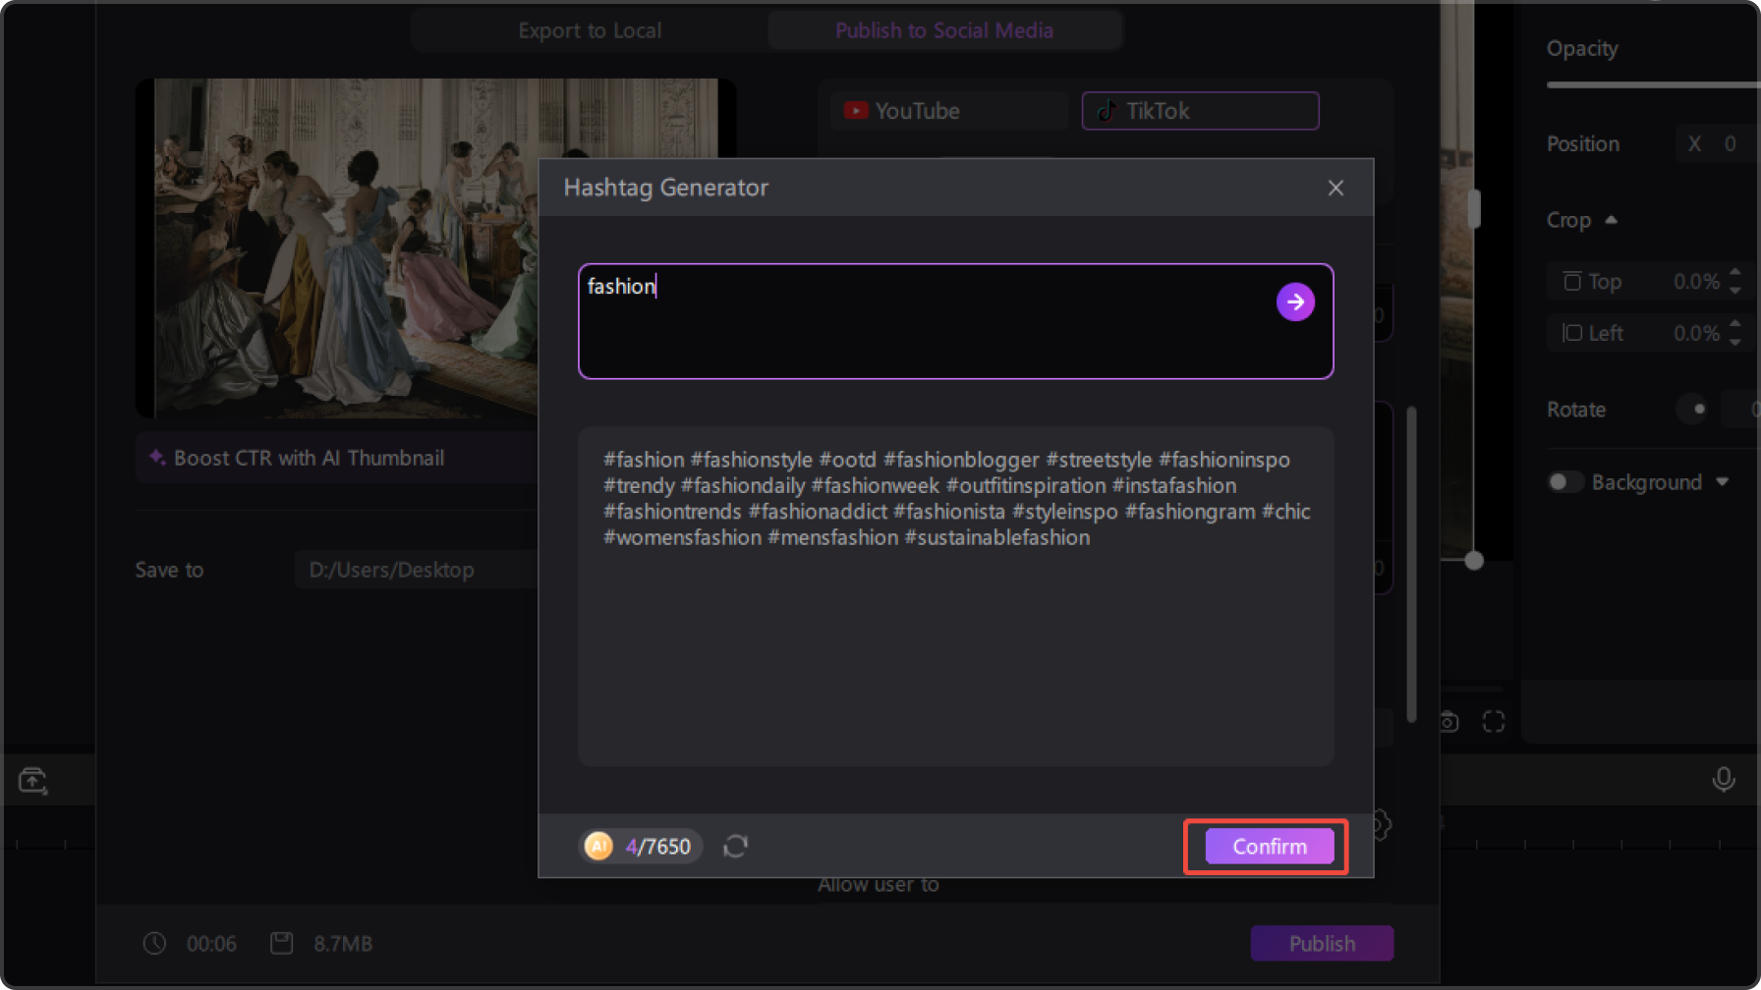
Task: Click the Publish button
Action: click(x=1322, y=944)
